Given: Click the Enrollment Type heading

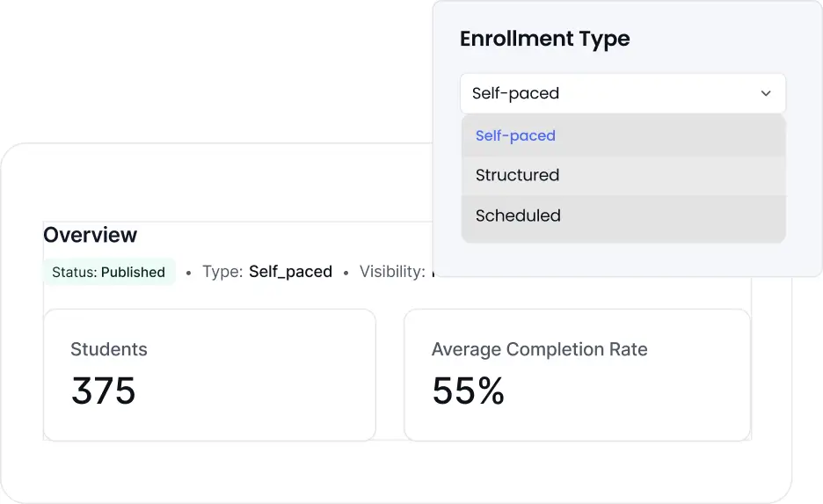Looking at the screenshot, I should pyautogui.click(x=544, y=39).
